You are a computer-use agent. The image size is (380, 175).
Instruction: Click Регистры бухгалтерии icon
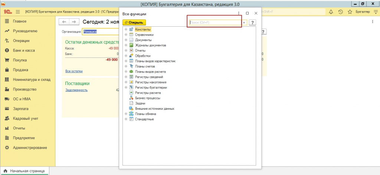point(131,87)
